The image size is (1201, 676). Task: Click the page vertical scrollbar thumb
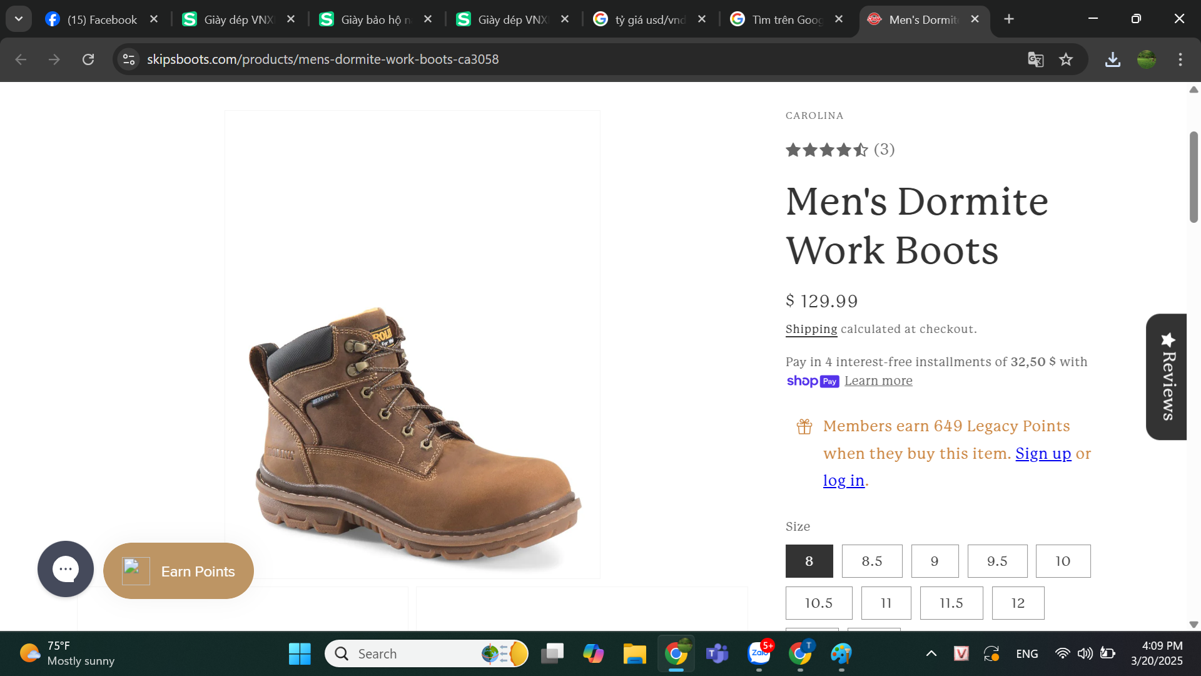click(x=1193, y=177)
